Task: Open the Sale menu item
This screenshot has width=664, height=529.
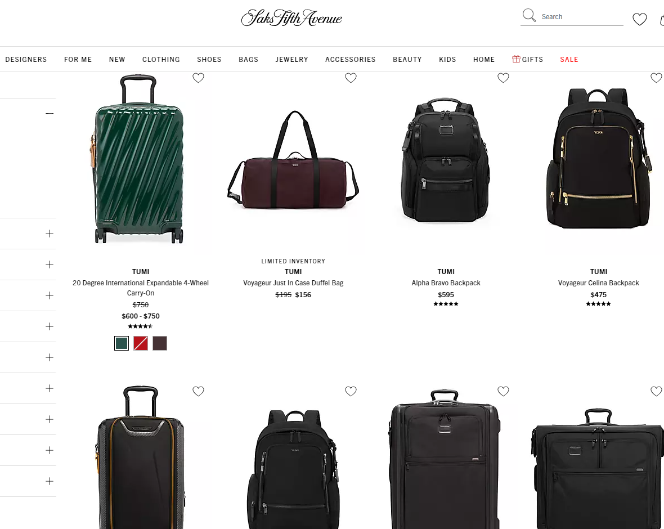Action: tap(569, 59)
